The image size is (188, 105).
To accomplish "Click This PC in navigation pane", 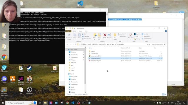I will click(72, 74).
